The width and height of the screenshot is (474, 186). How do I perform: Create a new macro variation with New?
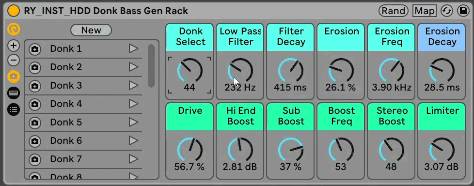click(x=91, y=30)
